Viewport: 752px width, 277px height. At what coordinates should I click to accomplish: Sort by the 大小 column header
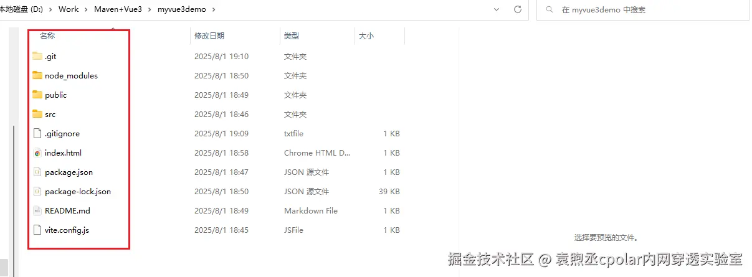pos(366,37)
